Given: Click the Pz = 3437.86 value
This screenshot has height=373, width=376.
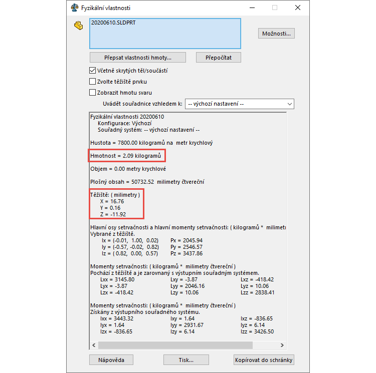Looking at the screenshot, I should tap(186, 253).
